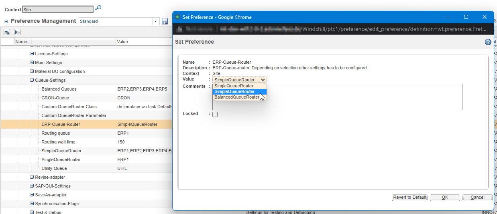Open the Set Preference help icon
Image resolution: width=497 pixels, height=214 pixels.
tap(488, 42)
